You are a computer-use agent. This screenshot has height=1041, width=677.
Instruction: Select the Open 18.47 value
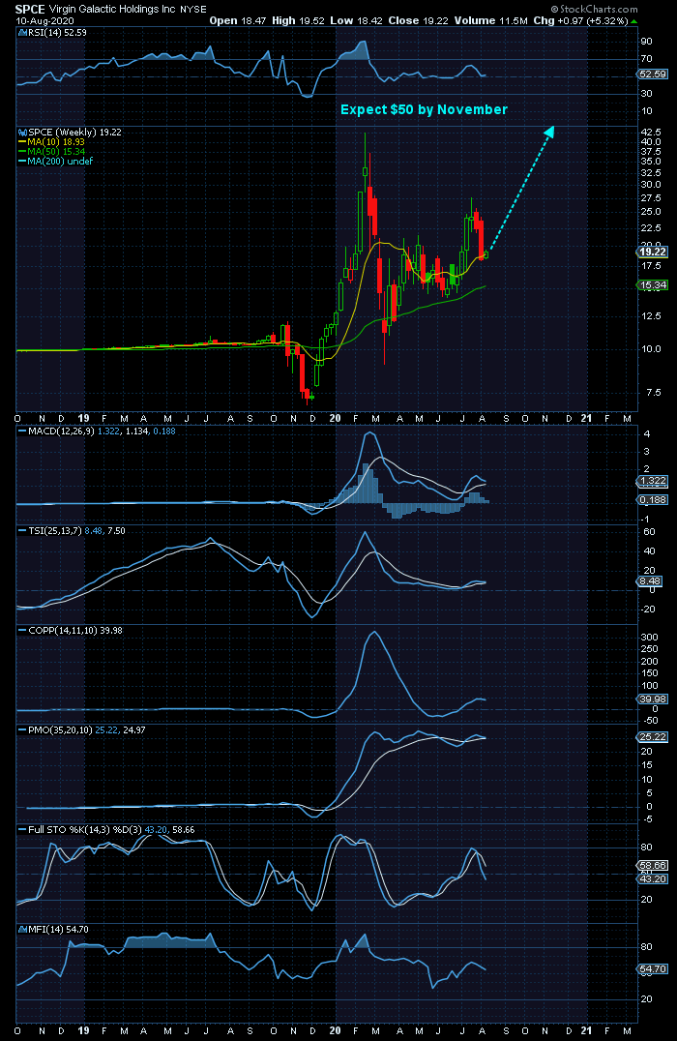[238, 20]
